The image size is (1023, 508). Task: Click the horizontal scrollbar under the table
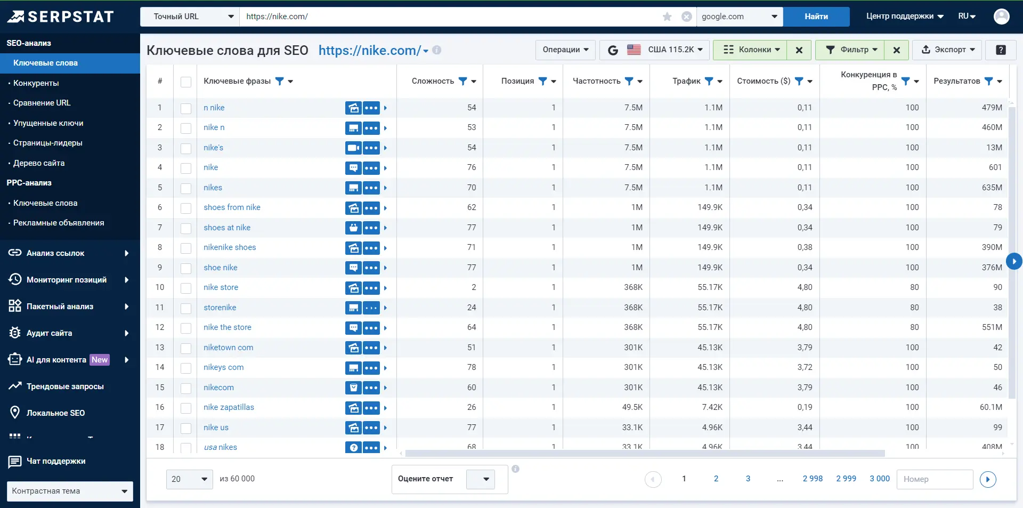tap(645, 454)
